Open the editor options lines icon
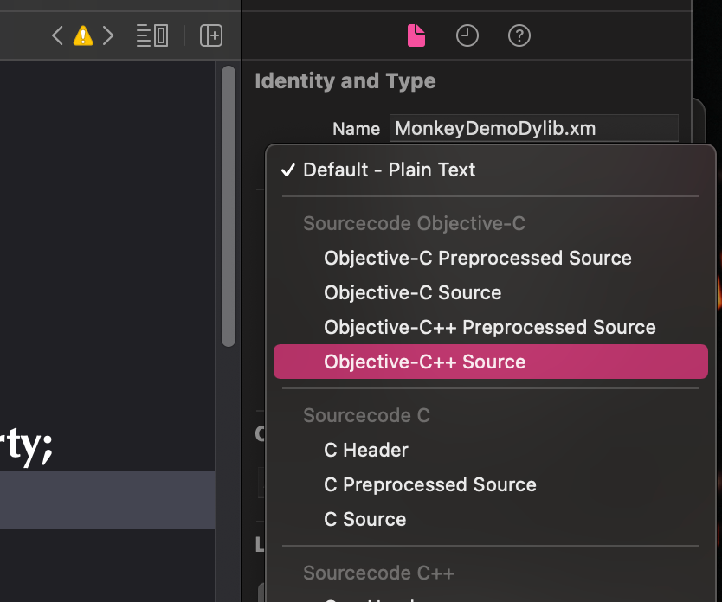The height and width of the screenshot is (602, 722). [152, 35]
